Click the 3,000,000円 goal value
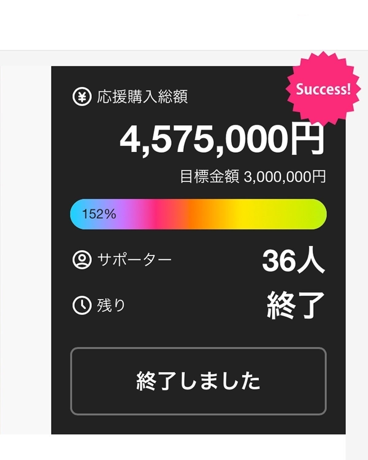The image size is (368, 460). (285, 177)
